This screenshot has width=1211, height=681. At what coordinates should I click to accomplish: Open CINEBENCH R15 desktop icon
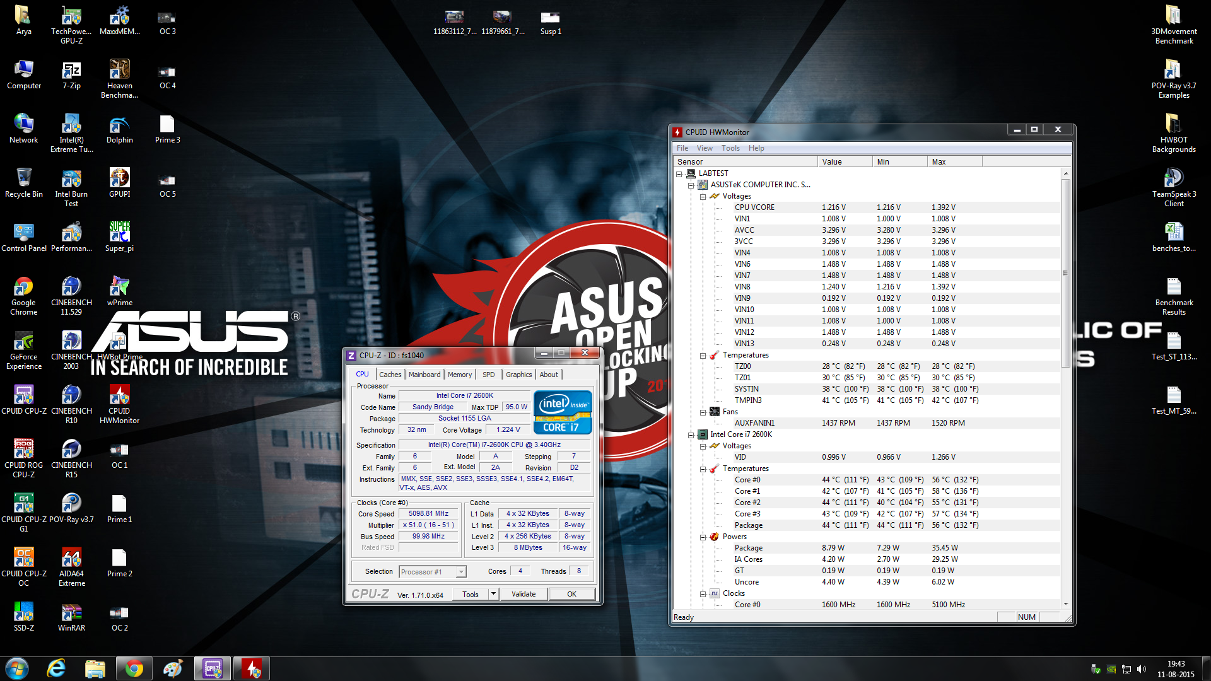tap(71, 458)
